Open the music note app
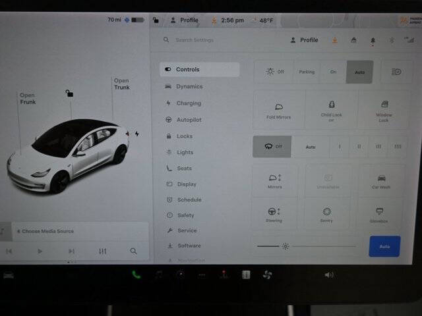 point(159,275)
